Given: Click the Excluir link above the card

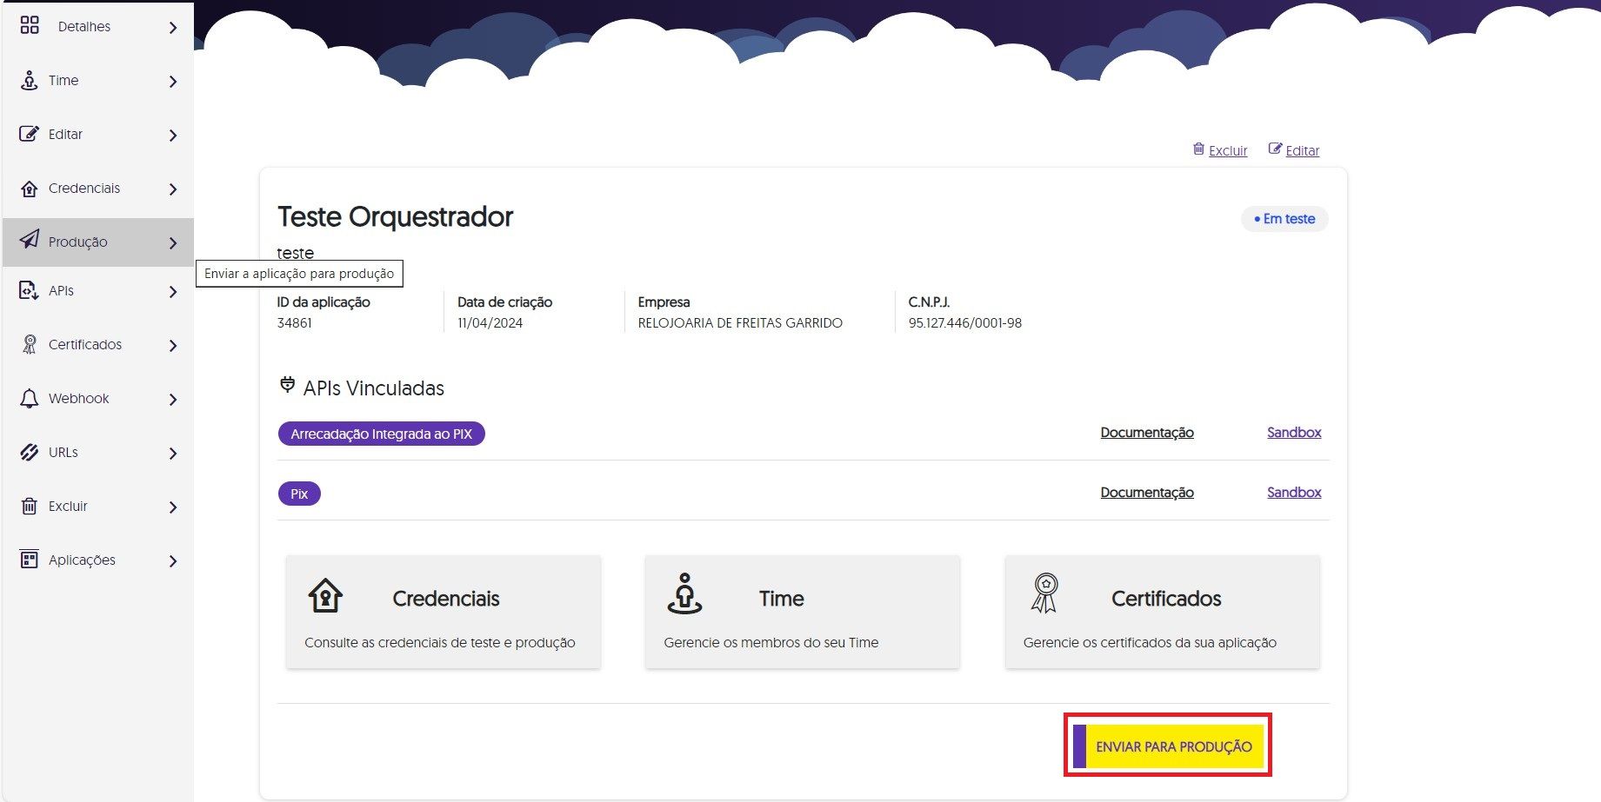Looking at the screenshot, I should tap(1227, 150).
